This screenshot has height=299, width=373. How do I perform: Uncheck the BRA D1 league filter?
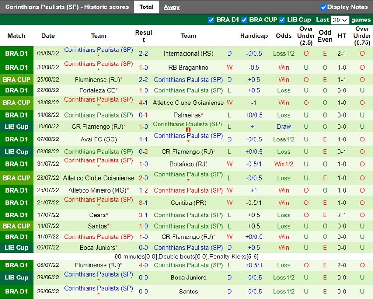pos(211,20)
